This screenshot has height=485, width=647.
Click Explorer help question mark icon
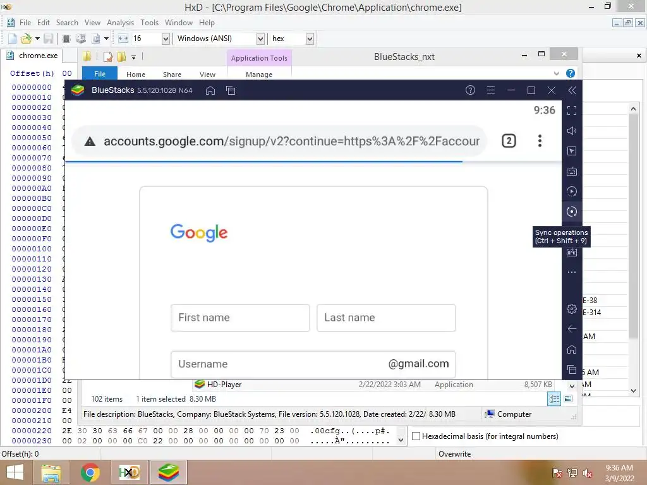571,73
